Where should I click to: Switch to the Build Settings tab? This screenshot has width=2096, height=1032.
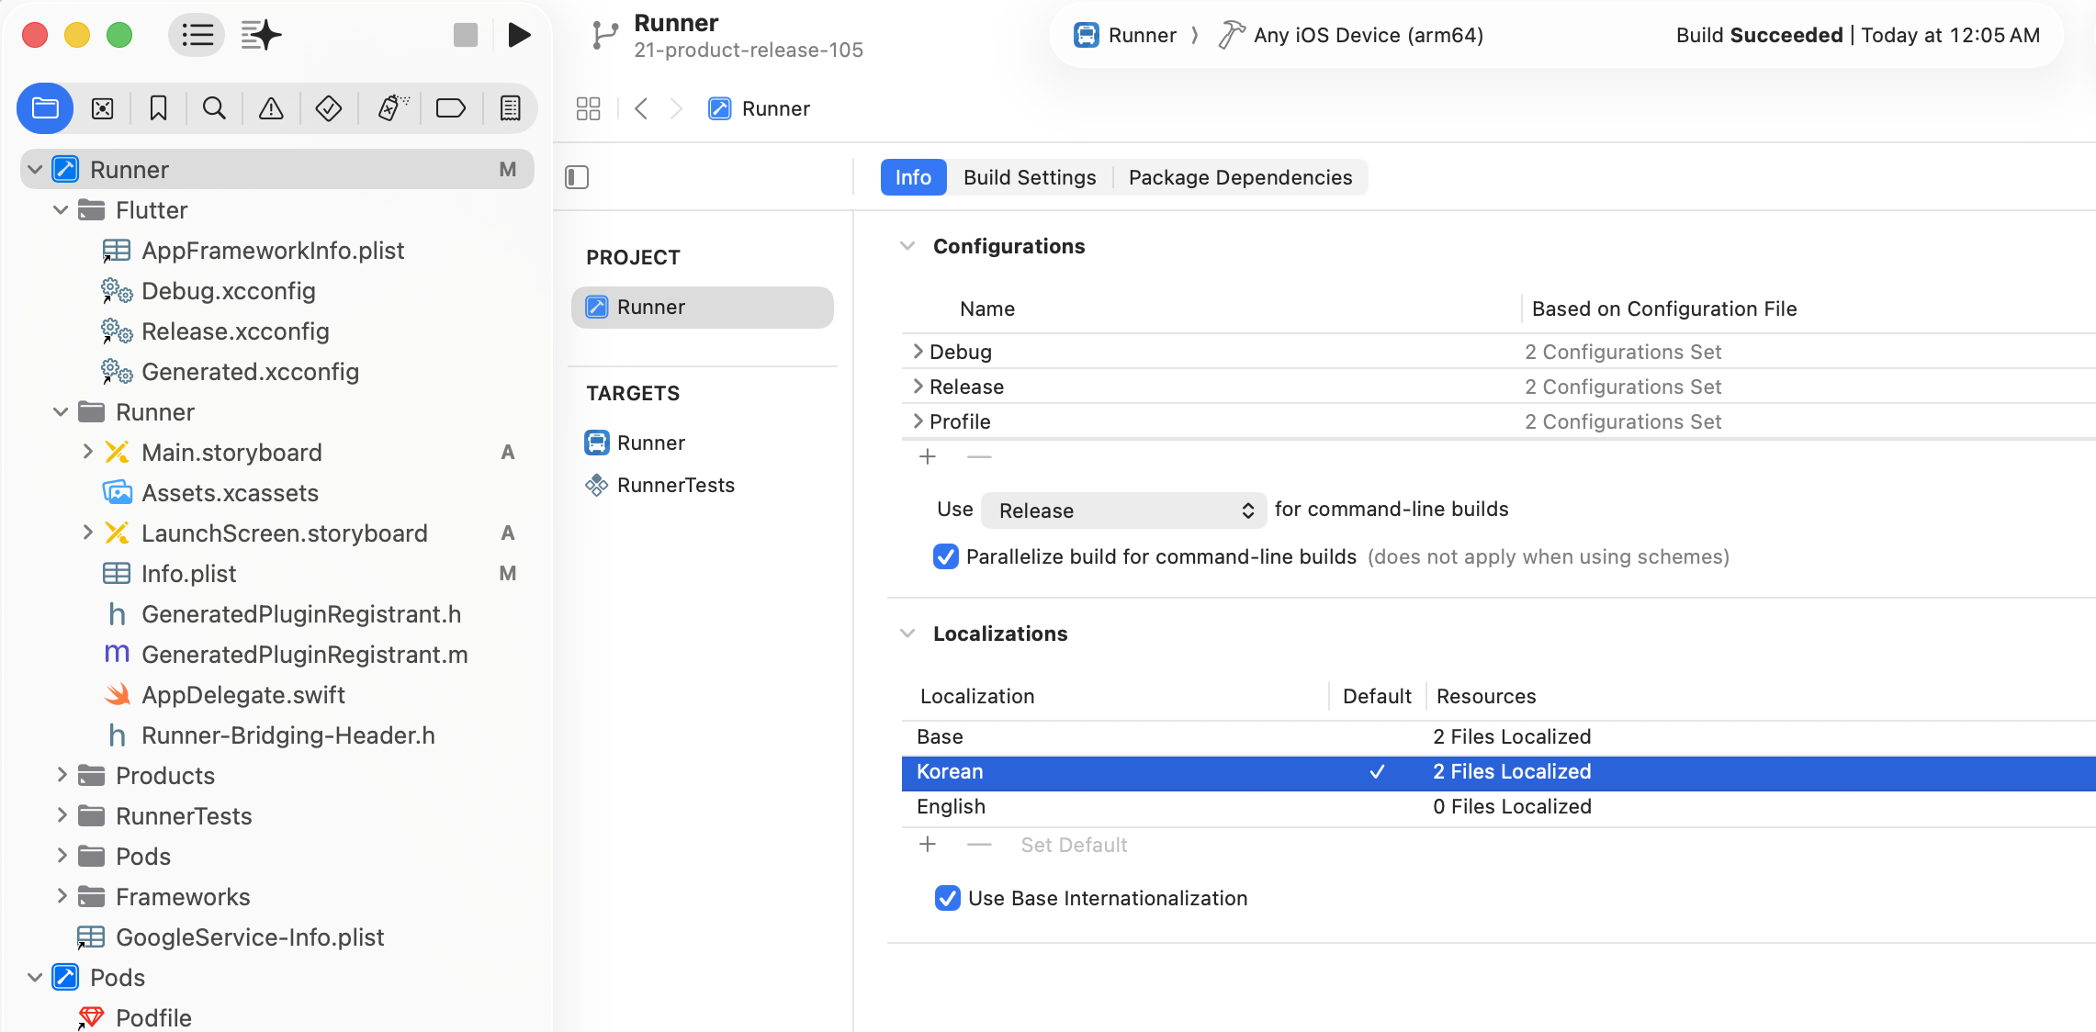point(1029,177)
